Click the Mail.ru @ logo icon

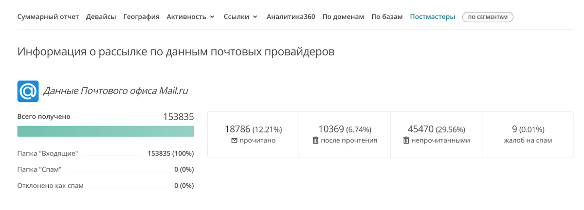[28, 91]
